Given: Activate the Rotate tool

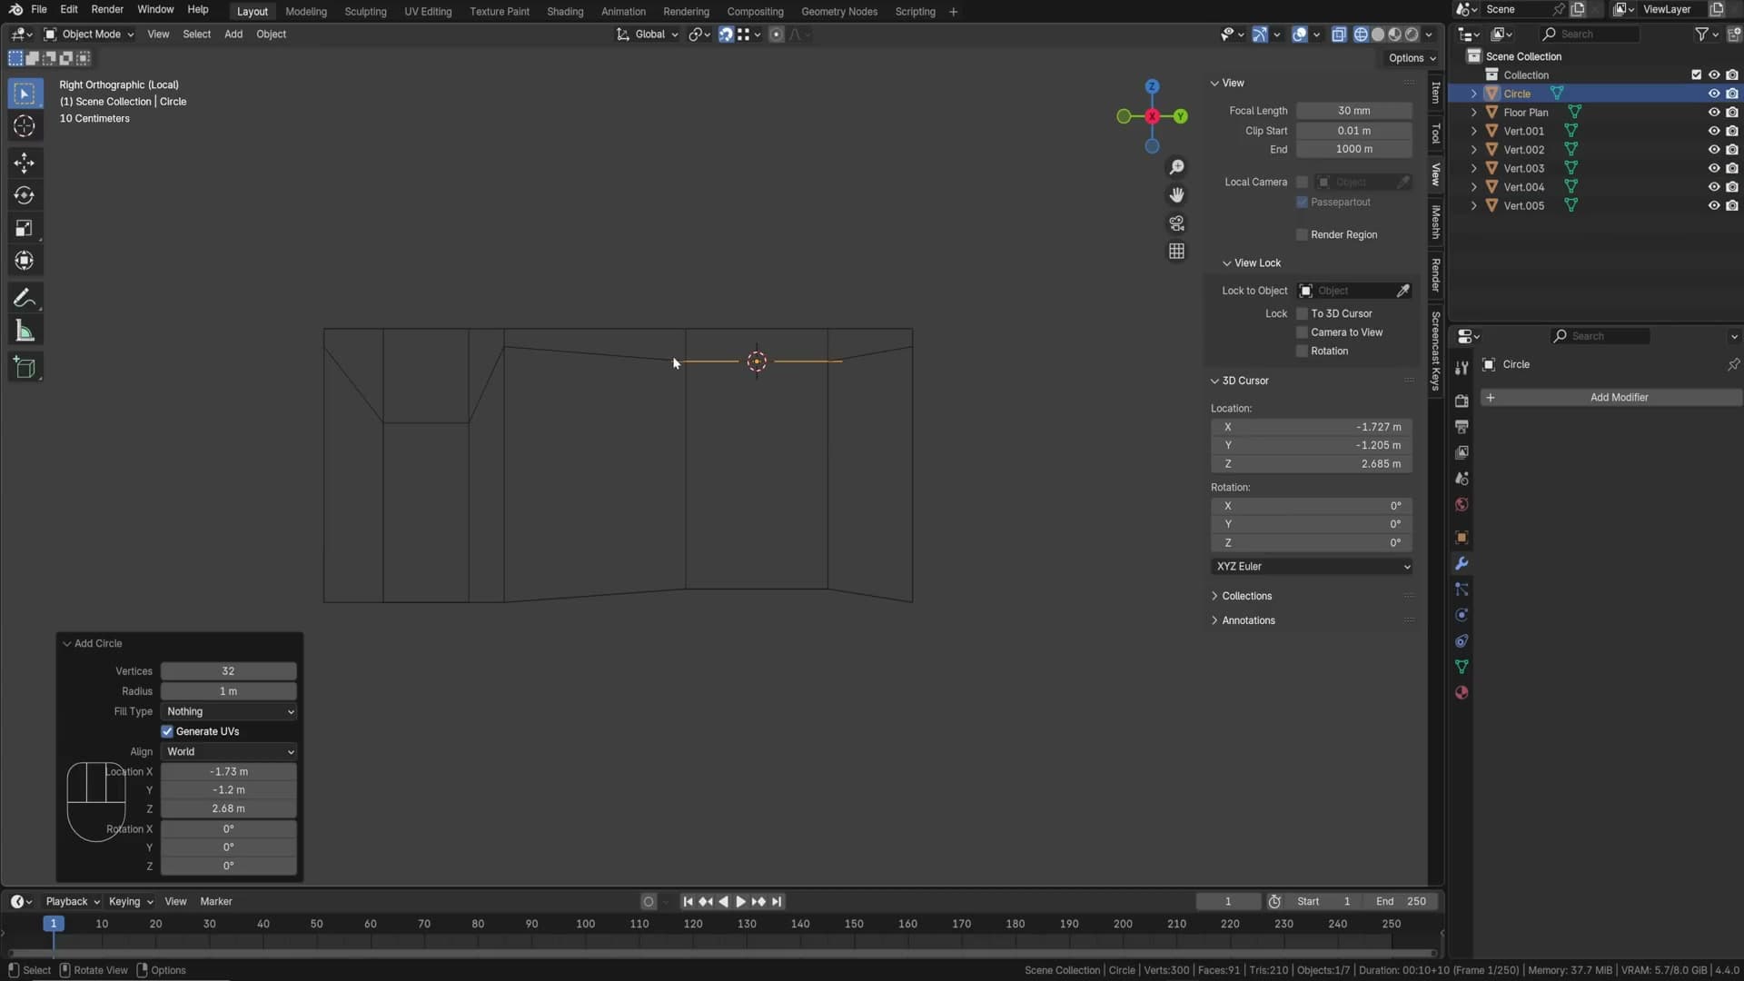Looking at the screenshot, I should click(25, 195).
